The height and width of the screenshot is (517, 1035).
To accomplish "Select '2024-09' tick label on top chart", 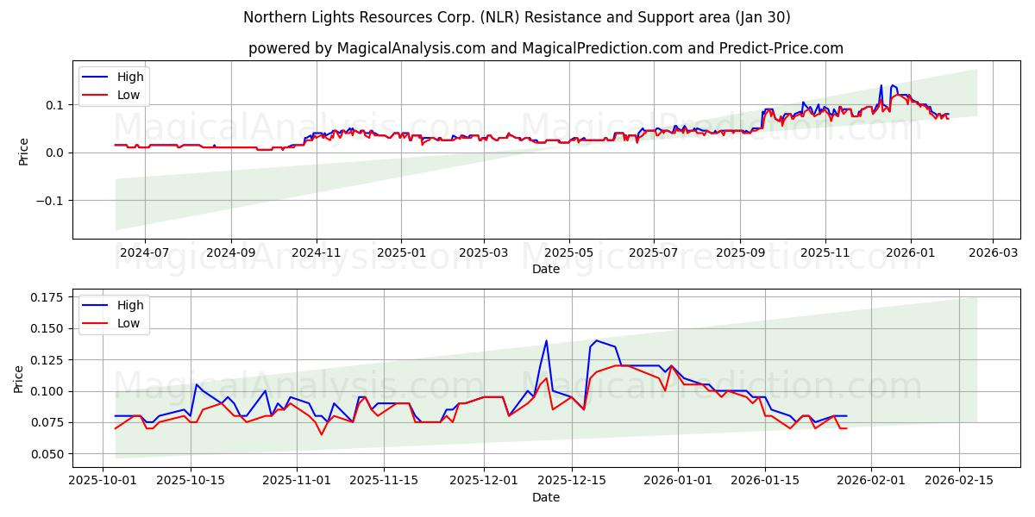I will coord(231,252).
